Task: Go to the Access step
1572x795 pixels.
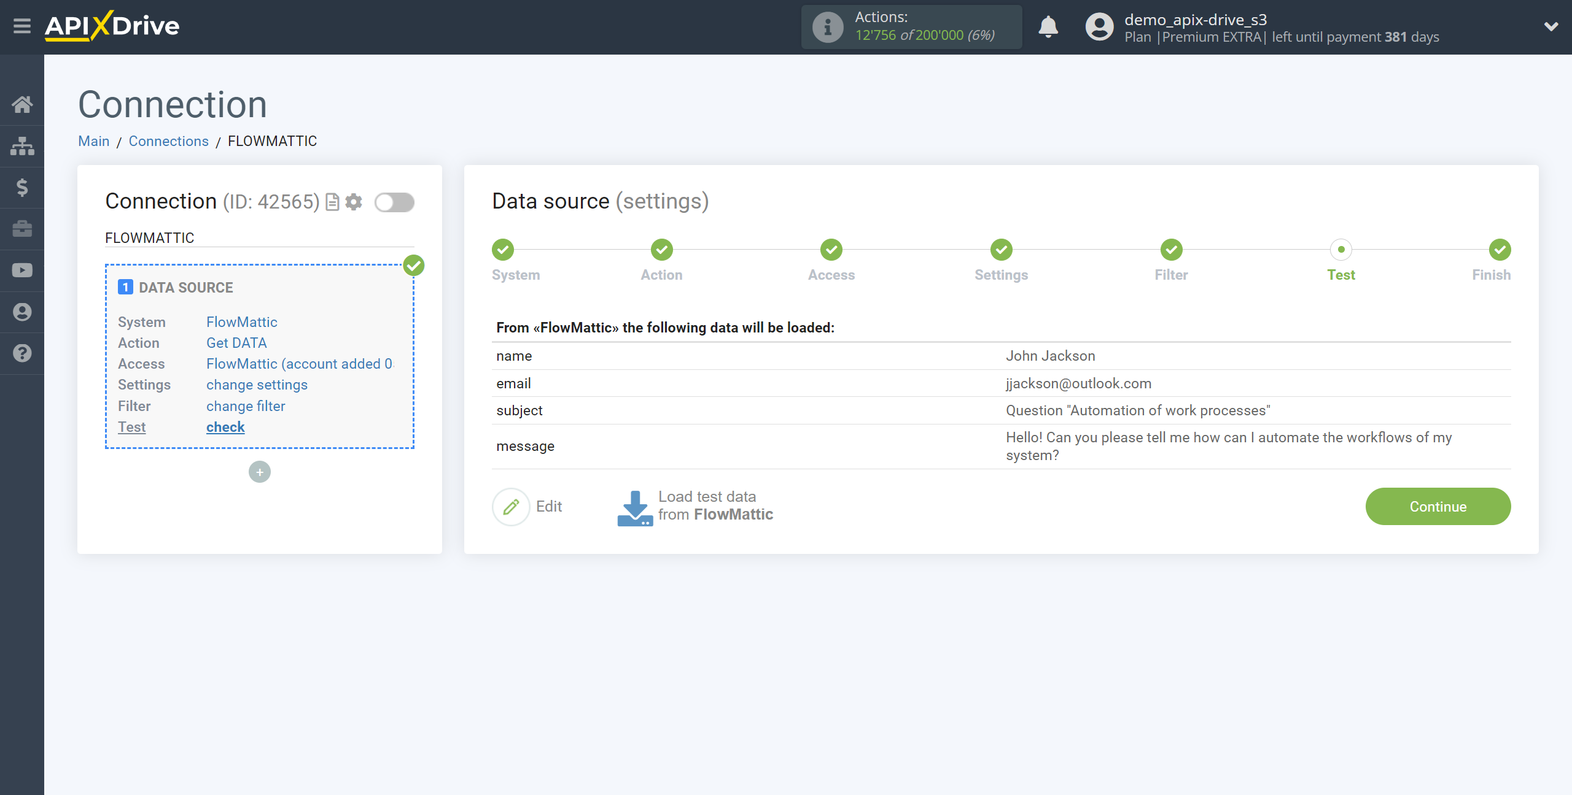Action: point(831,250)
